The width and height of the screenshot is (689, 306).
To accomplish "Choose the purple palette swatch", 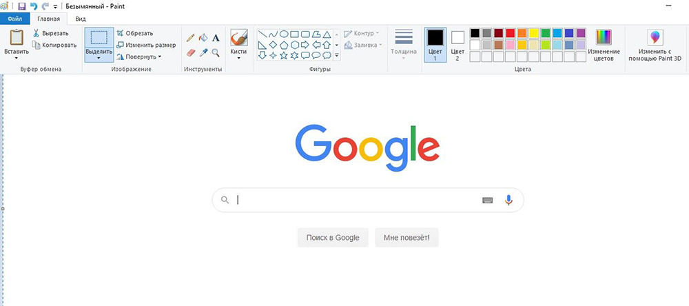I will click(x=581, y=33).
